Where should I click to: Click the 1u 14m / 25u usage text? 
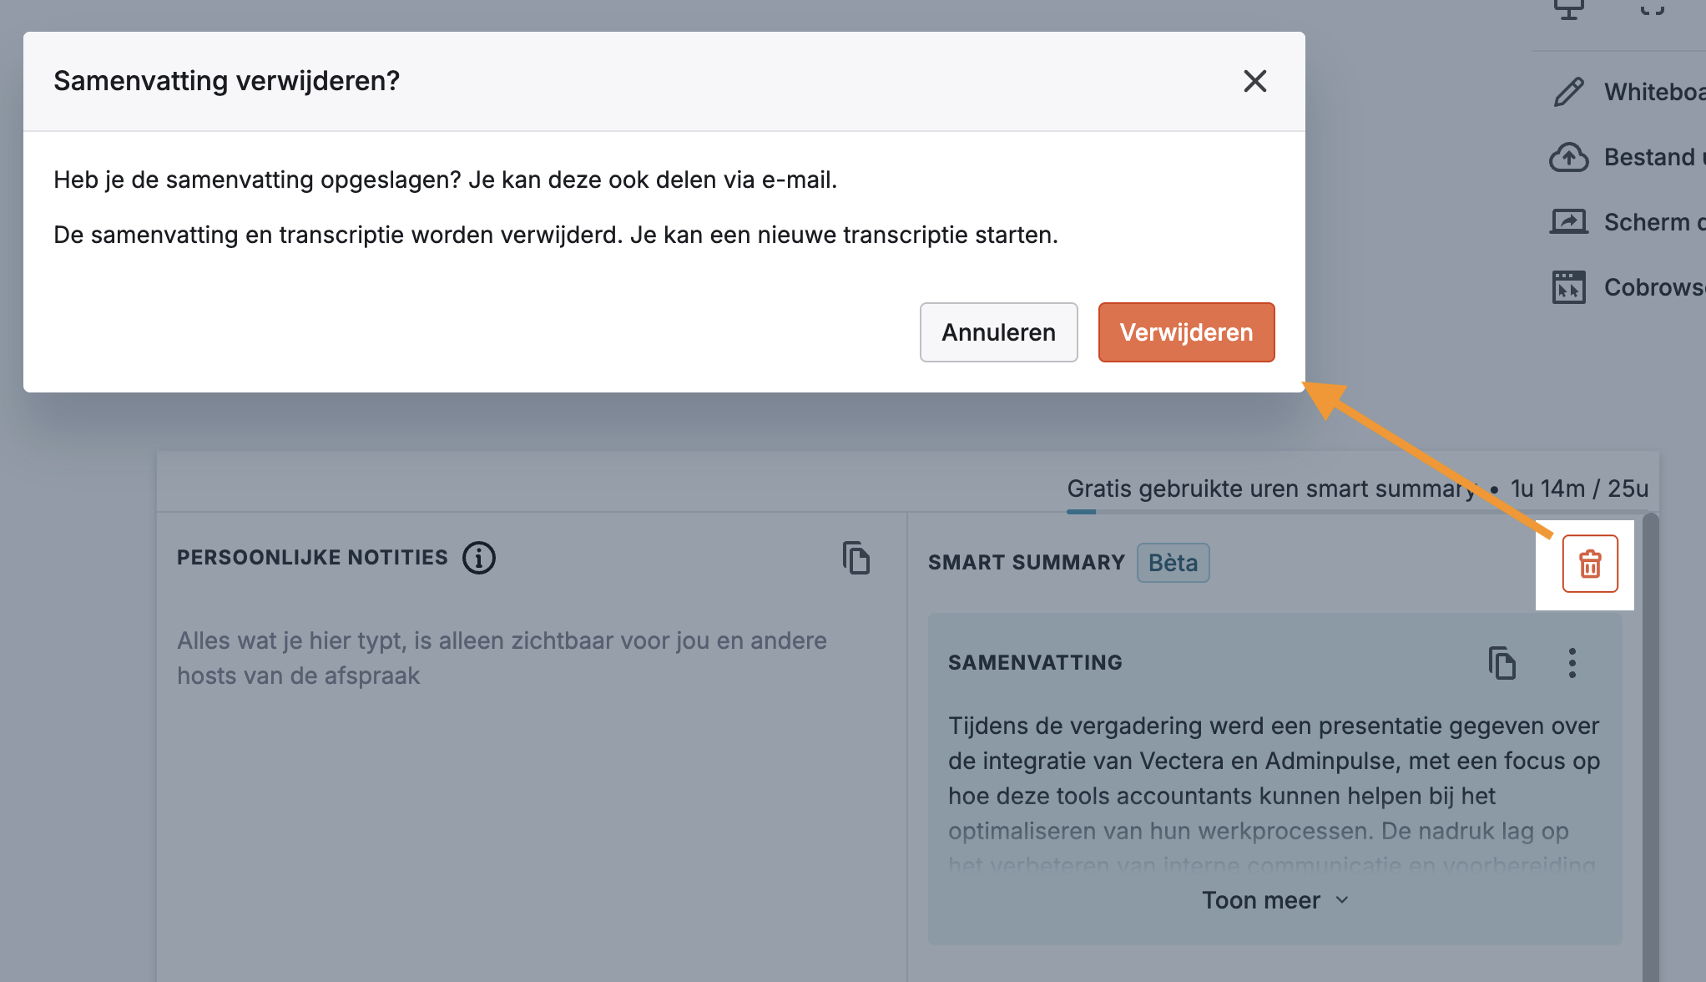(x=1579, y=488)
